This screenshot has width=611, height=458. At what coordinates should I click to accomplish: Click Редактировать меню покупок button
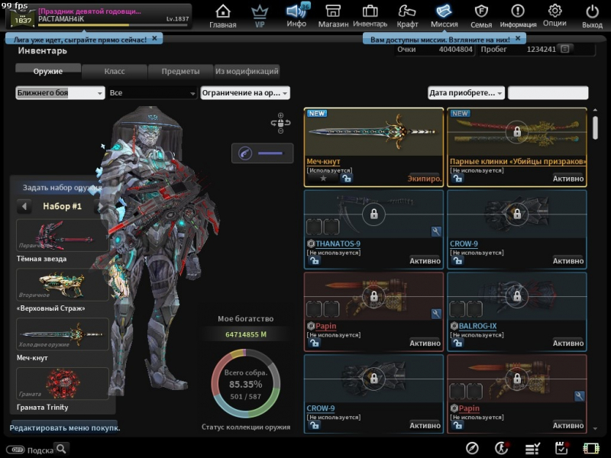[x=65, y=427]
